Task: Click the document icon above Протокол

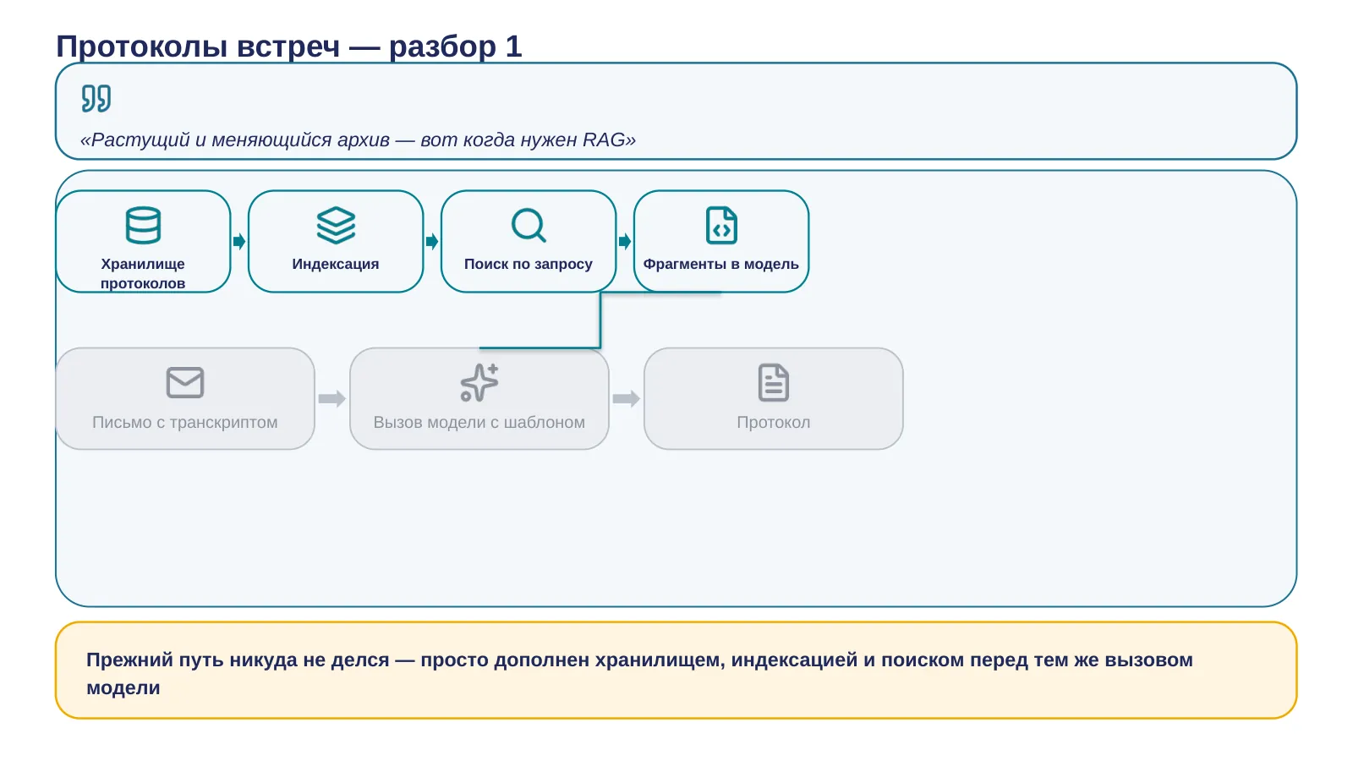Action: click(774, 382)
